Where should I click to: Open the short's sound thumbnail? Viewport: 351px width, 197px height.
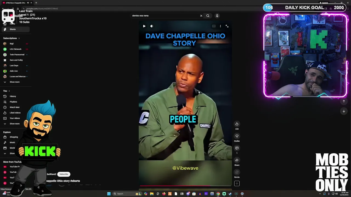coord(237,184)
